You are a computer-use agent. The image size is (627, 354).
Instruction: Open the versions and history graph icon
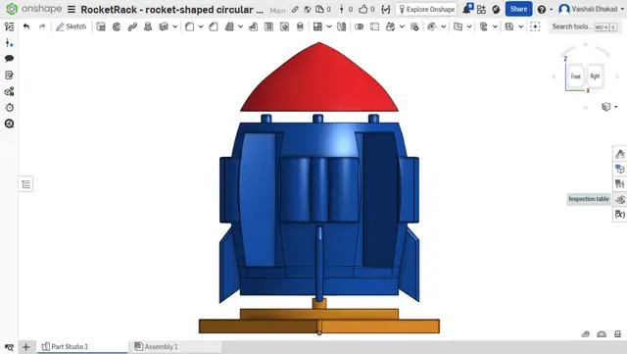point(346,9)
